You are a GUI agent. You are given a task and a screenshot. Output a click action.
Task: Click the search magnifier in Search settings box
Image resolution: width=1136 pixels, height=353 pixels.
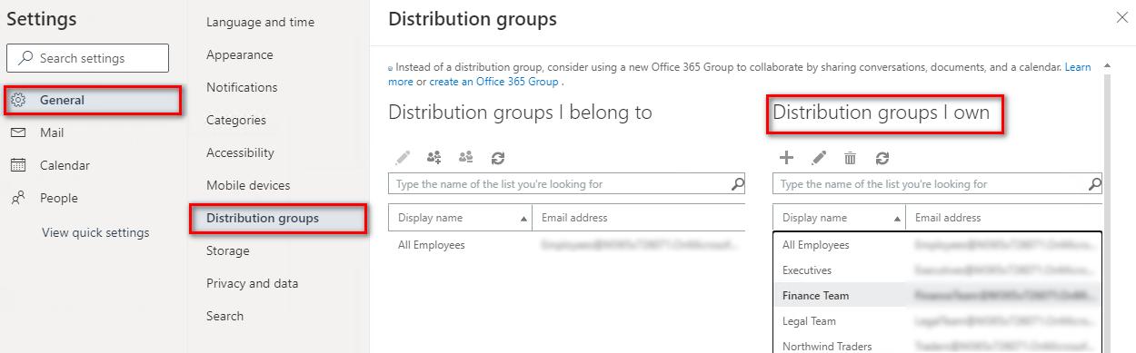[x=25, y=58]
